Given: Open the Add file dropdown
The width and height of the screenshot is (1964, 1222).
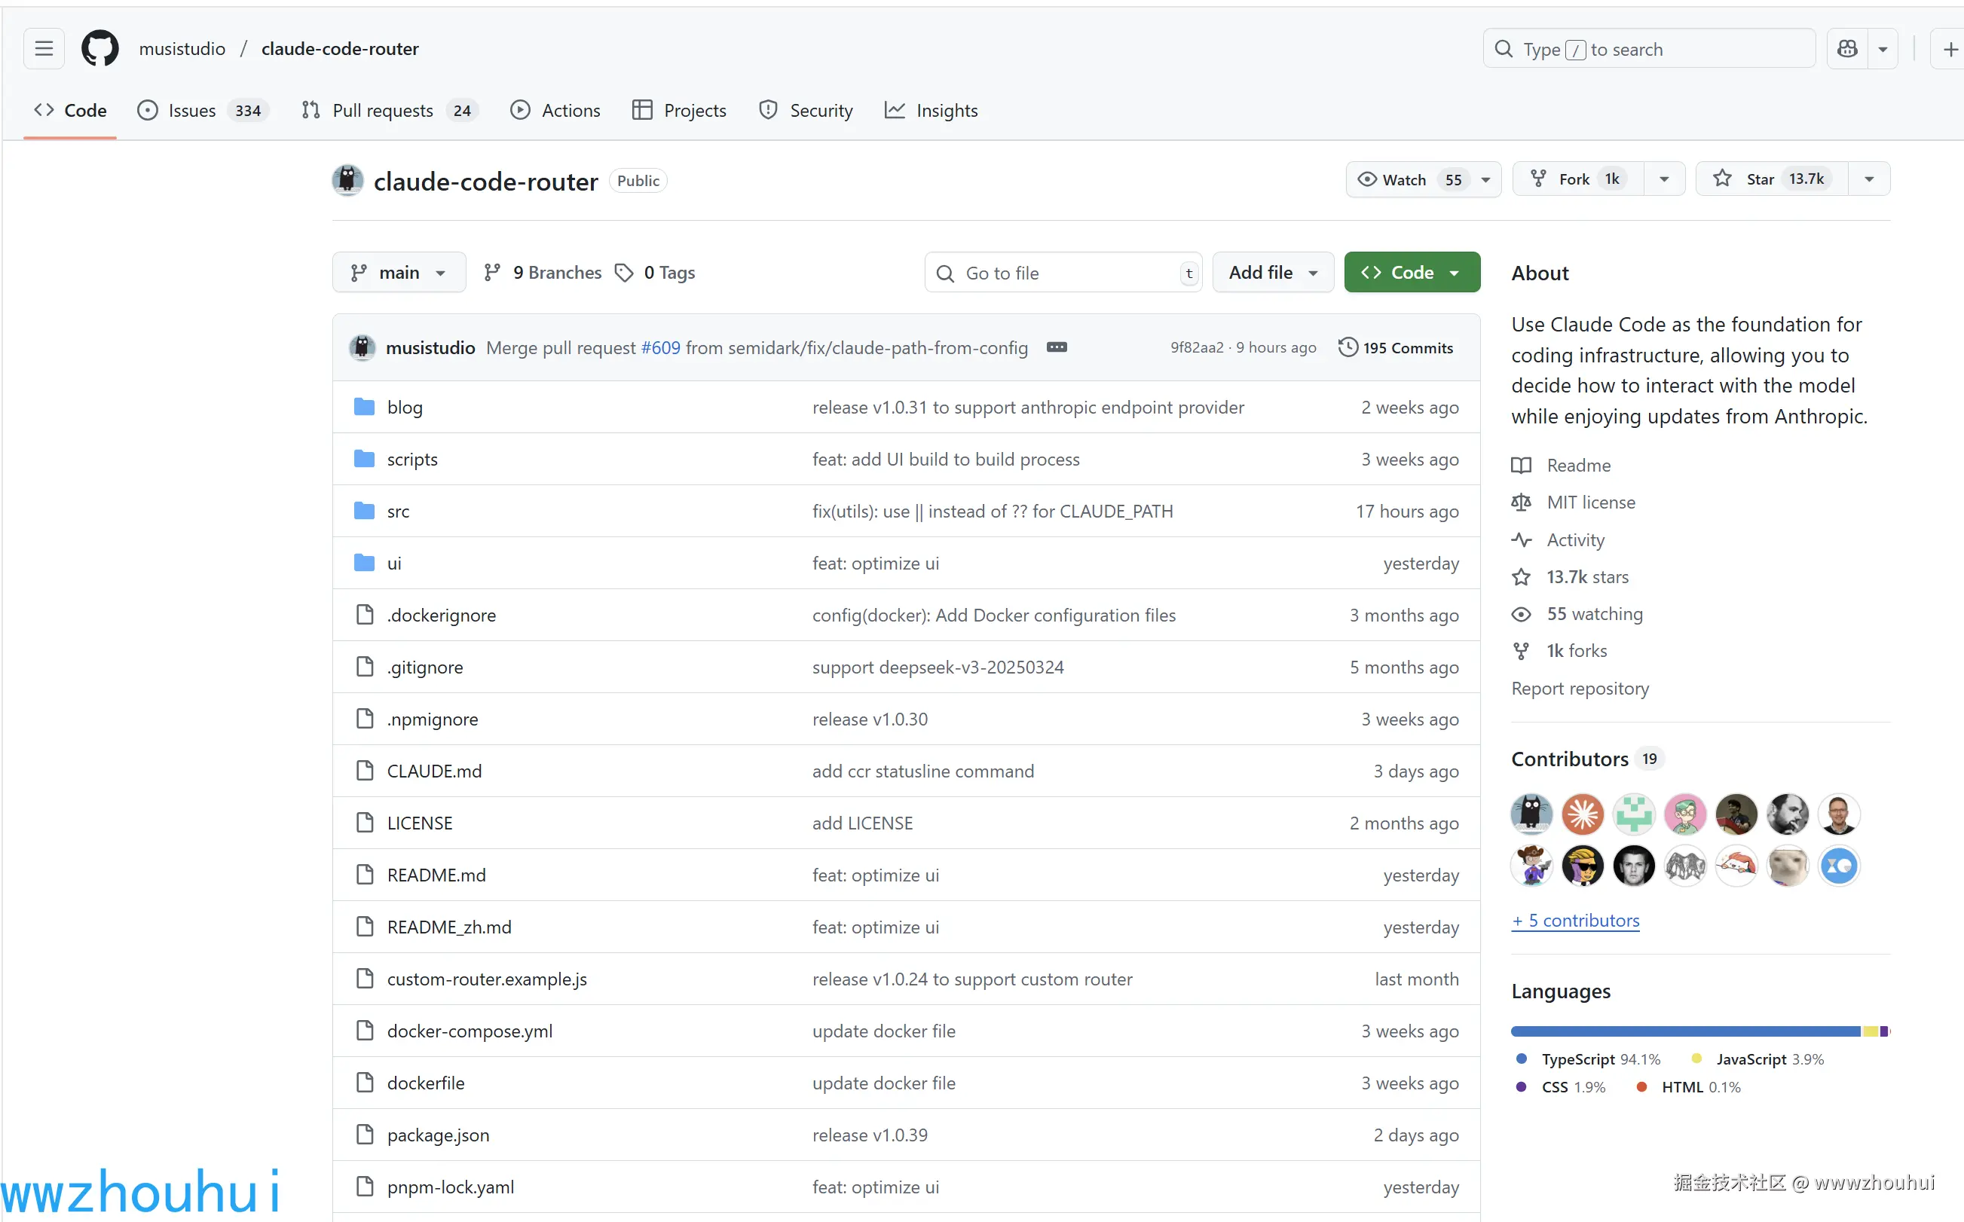Looking at the screenshot, I should (x=1273, y=273).
